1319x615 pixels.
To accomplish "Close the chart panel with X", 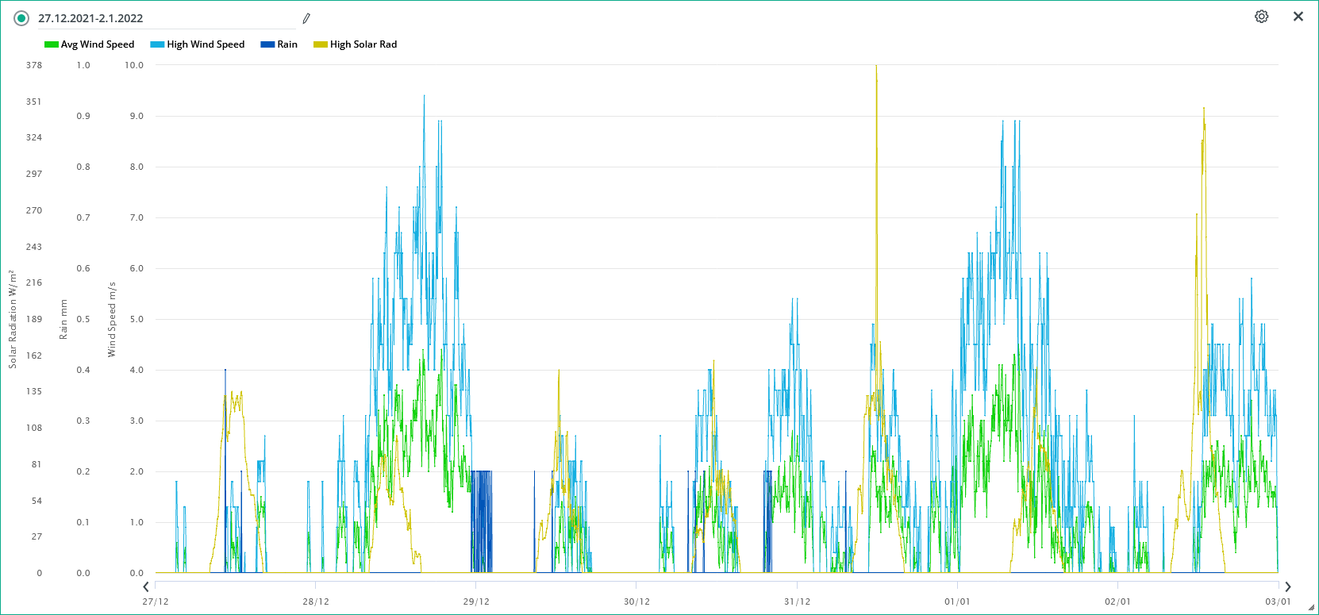I will click(1298, 17).
